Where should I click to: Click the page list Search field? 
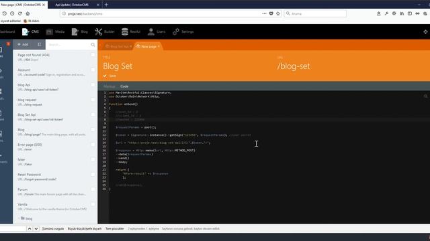[x=69, y=45]
